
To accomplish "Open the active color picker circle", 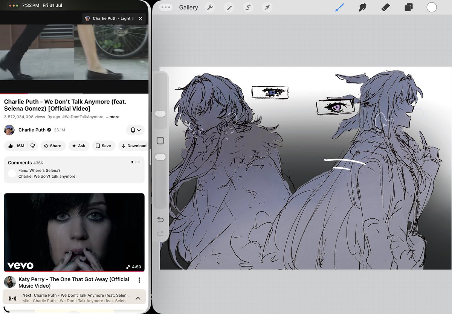I will pos(432,7).
